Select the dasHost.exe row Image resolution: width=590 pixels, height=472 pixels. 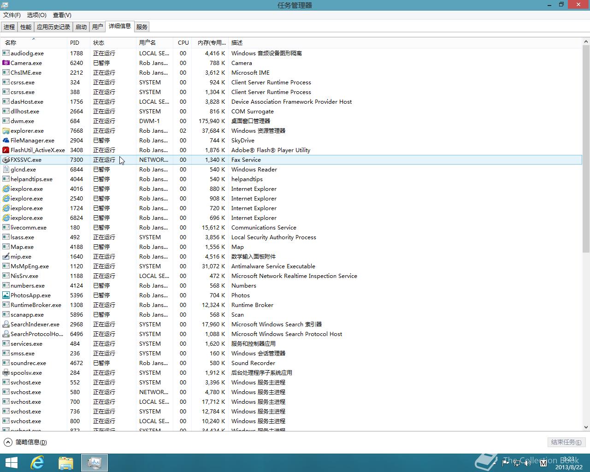pyautogui.click(x=291, y=101)
